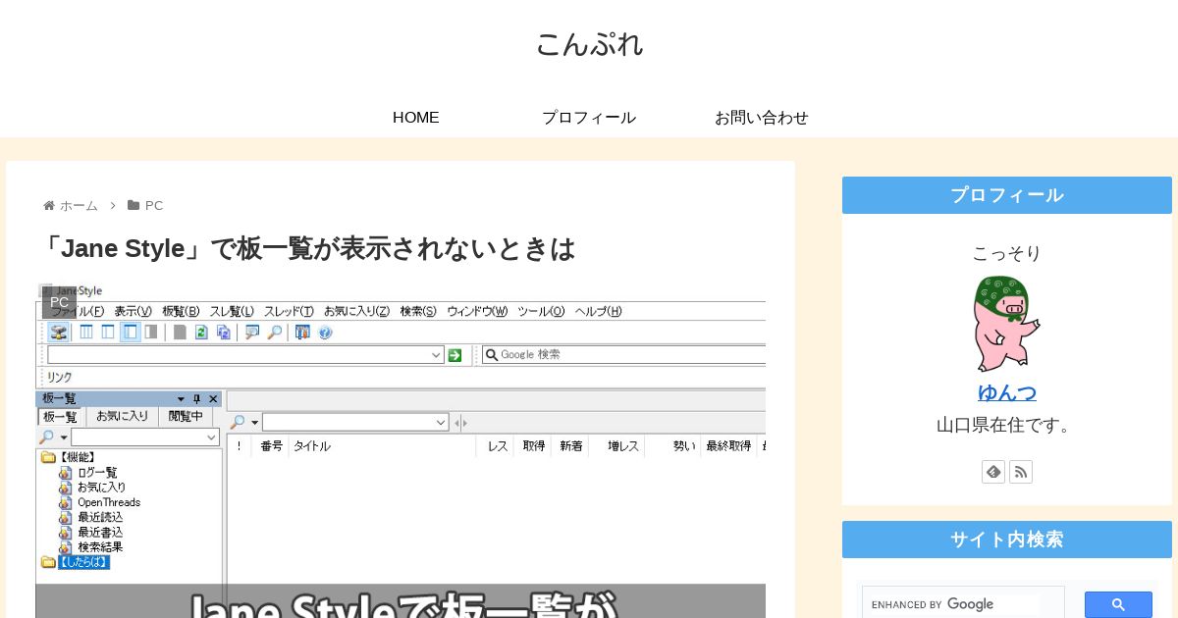Click the speech bubble icon in Jane Style toolbar

click(x=252, y=332)
